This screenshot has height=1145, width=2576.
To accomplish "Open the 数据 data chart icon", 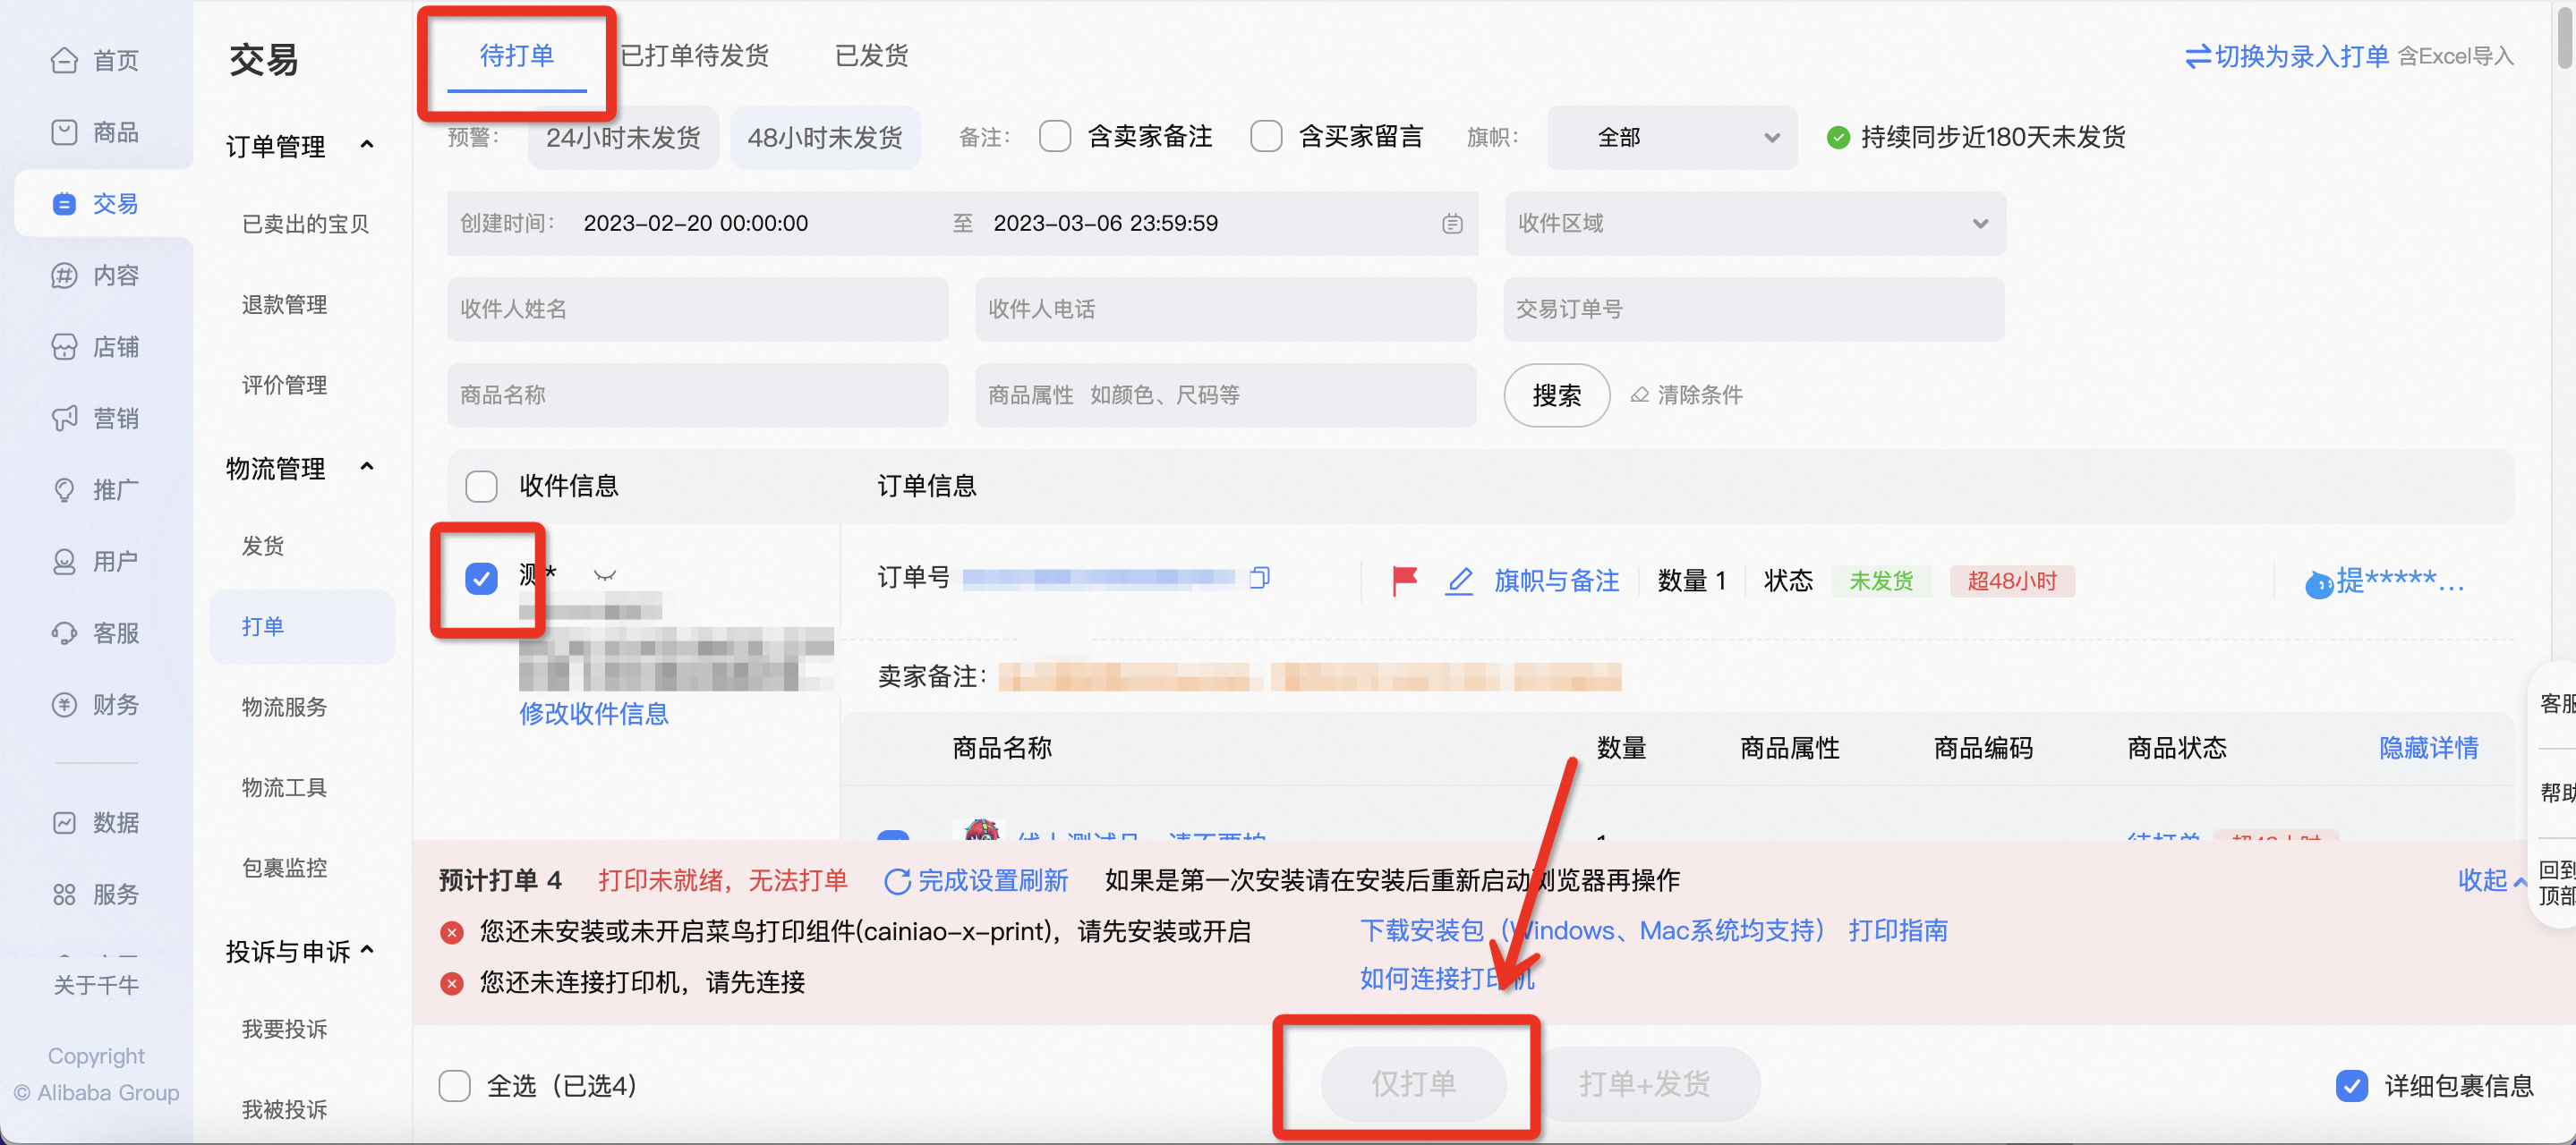I will click(64, 822).
